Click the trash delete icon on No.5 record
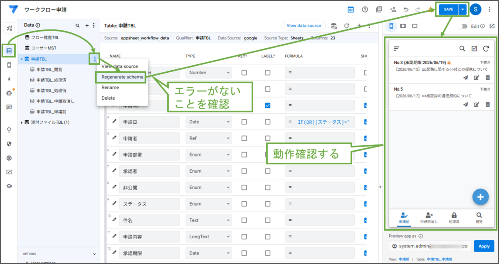Viewport: 499px width, 264px height. point(488,105)
